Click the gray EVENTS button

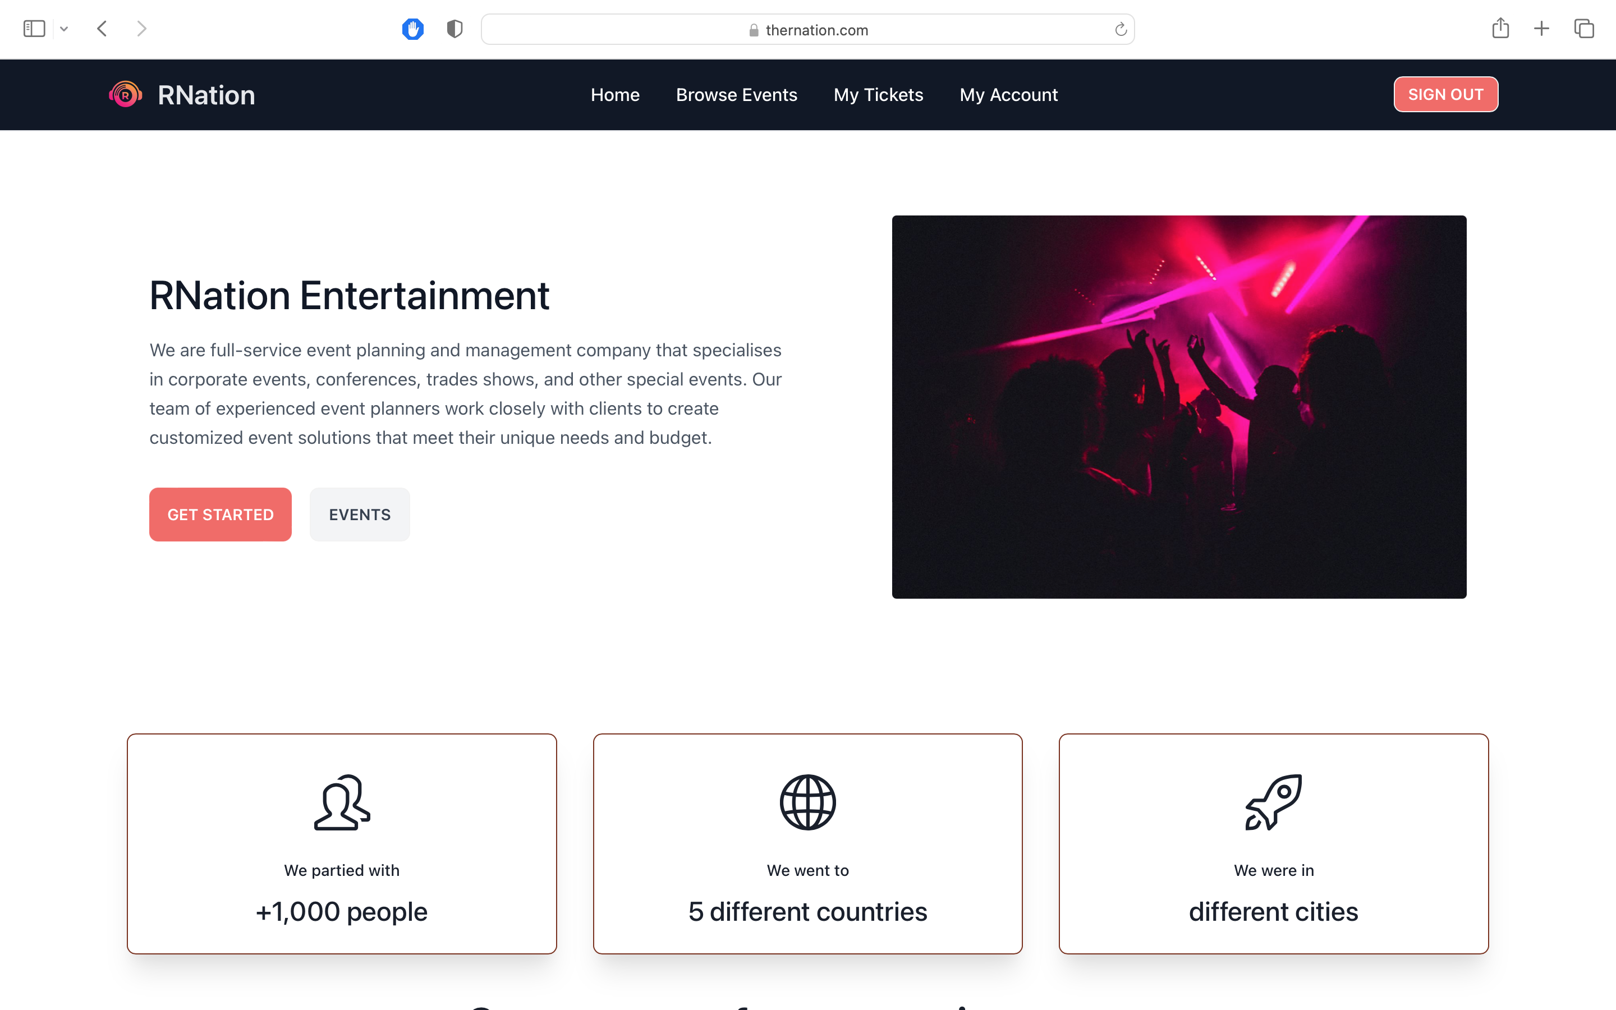pyautogui.click(x=359, y=515)
